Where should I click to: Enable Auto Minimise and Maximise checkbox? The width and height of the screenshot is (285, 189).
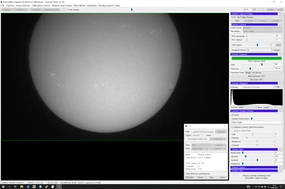click(x=186, y=173)
